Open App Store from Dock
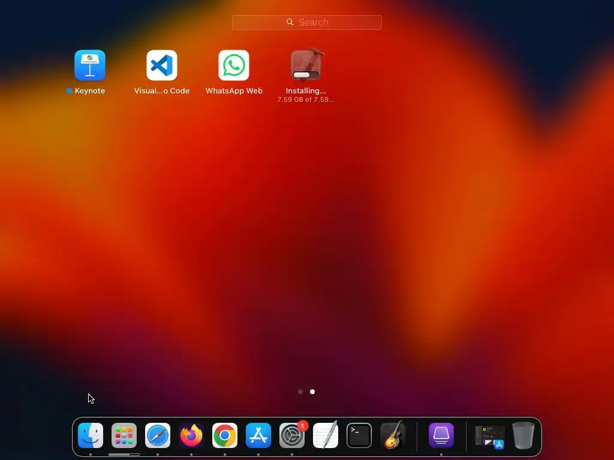Image resolution: width=614 pixels, height=460 pixels. coord(258,435)
